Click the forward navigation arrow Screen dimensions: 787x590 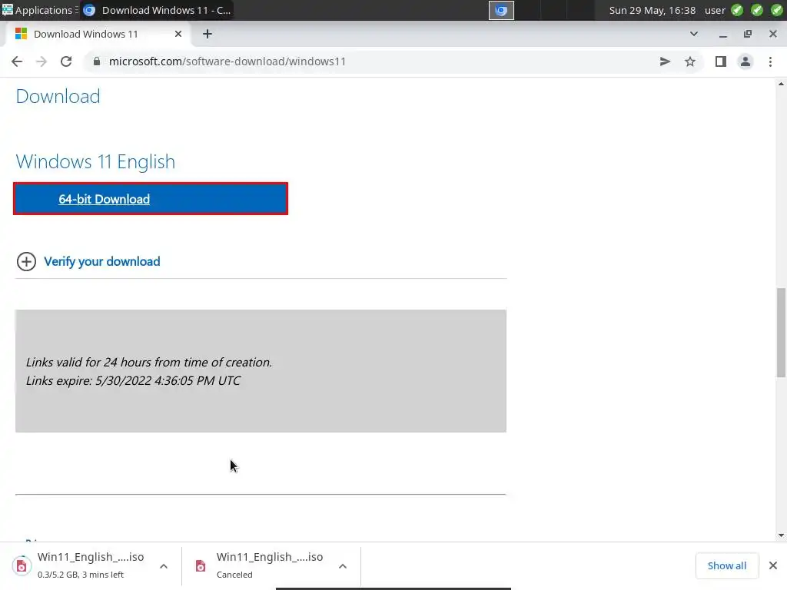click(x=42, y=61)
